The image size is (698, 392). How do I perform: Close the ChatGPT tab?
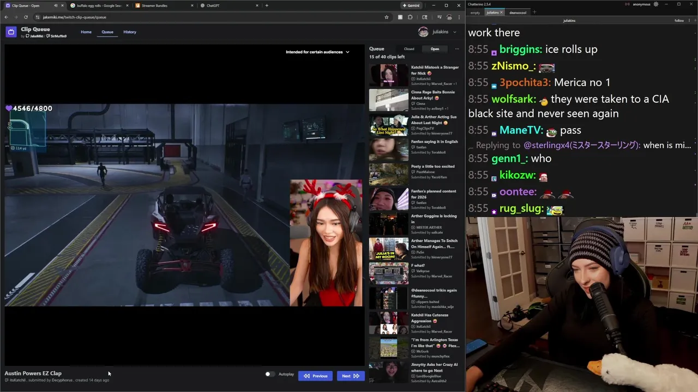tap(257, 5)
